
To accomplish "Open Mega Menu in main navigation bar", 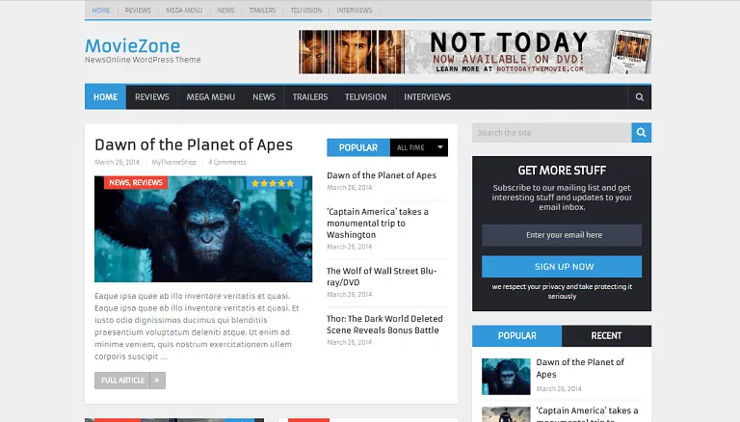I will point(210,97).
